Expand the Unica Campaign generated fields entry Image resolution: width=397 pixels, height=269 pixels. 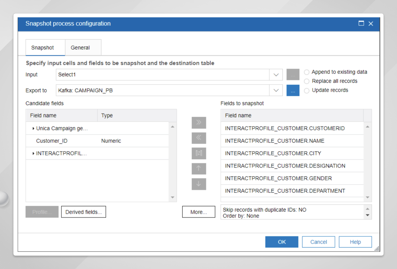pyautogui.click(x=33, y=128)
